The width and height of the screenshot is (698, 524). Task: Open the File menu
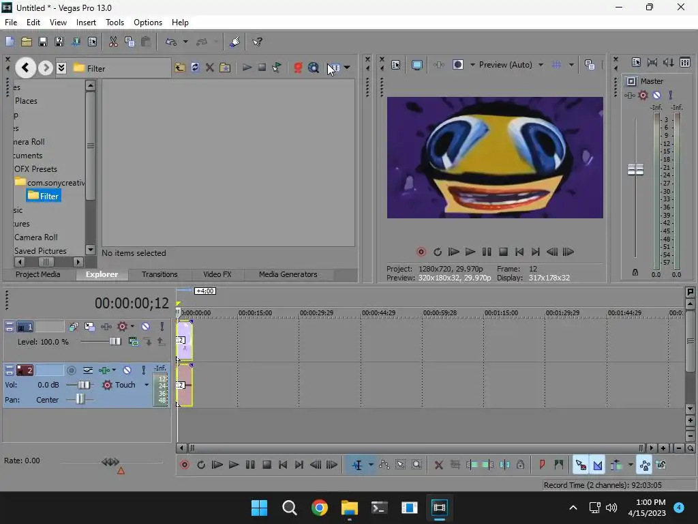tap(11, 23)
